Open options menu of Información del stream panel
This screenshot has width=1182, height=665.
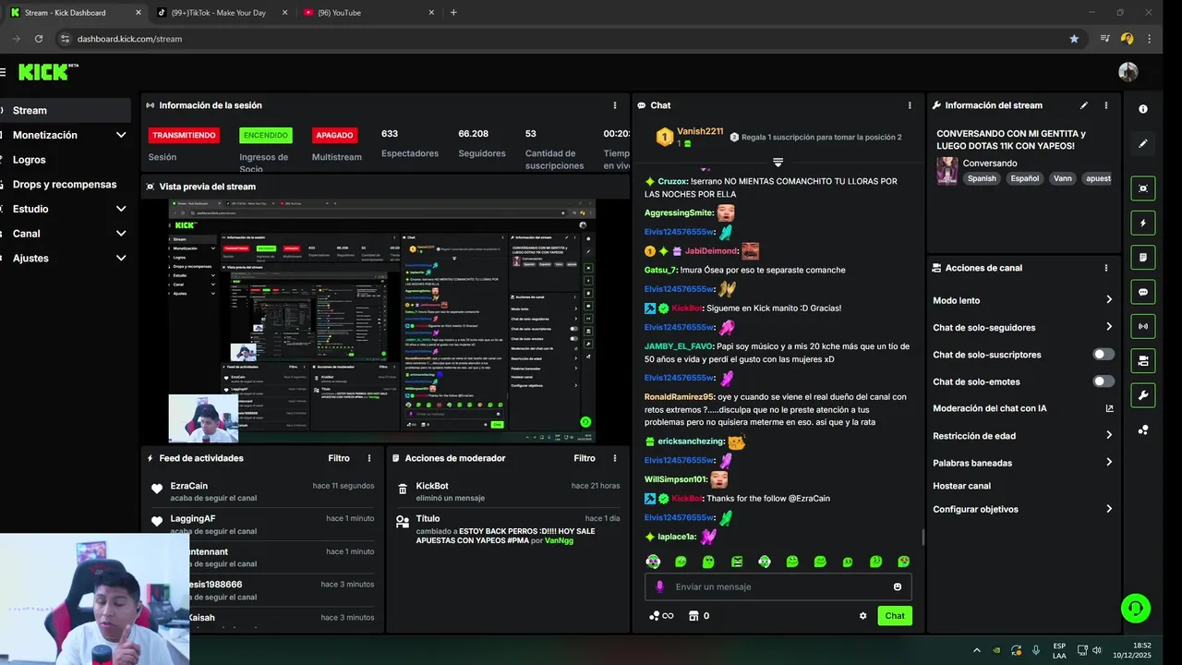tap(1106, 105)
